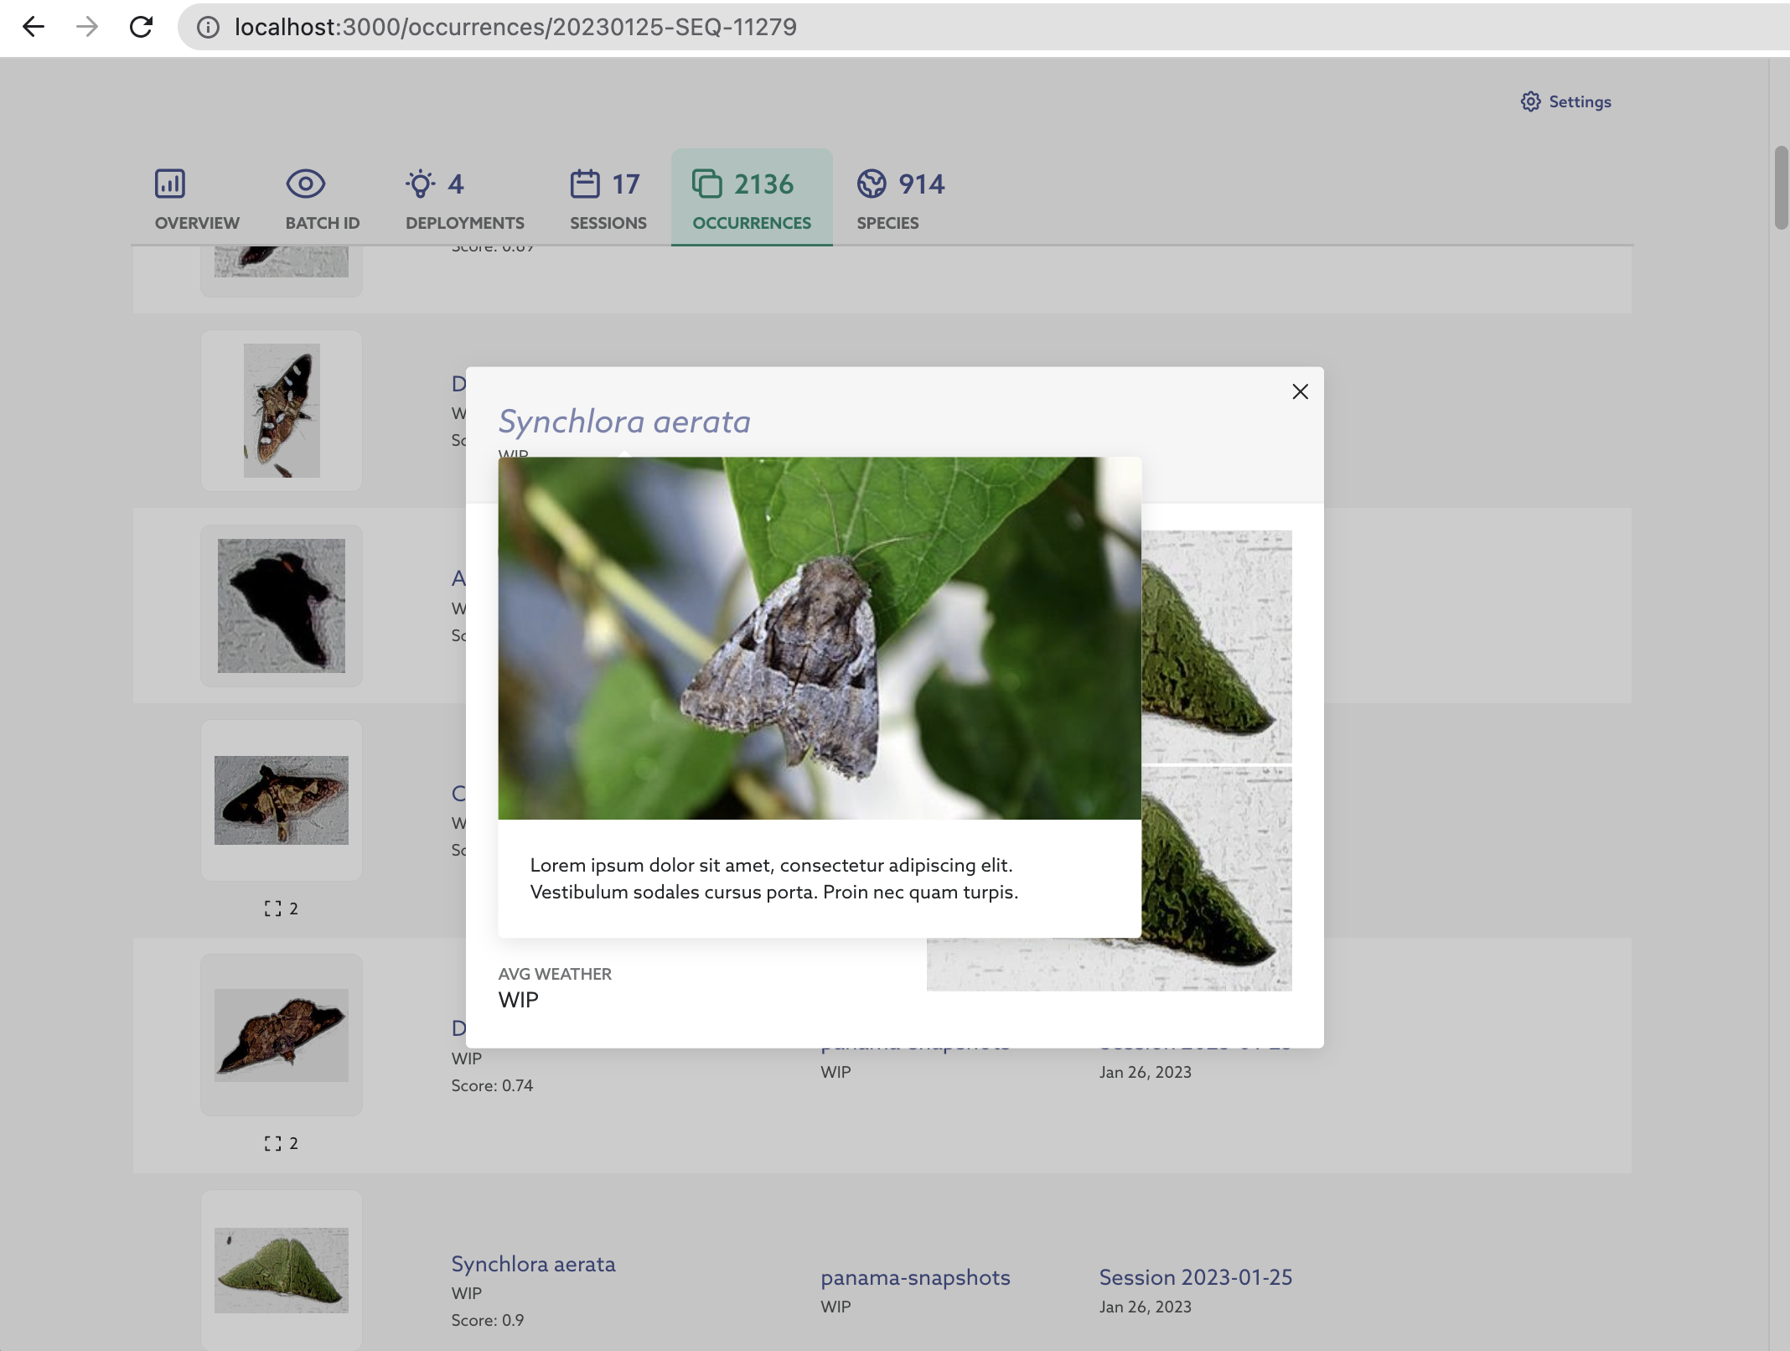This screenshot has width=1790, height=1351.
Task: Open the Species tab label
Action: coord(887,223)
